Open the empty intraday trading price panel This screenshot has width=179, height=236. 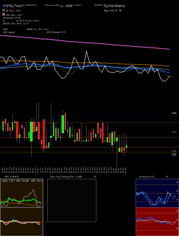[72, 200]
